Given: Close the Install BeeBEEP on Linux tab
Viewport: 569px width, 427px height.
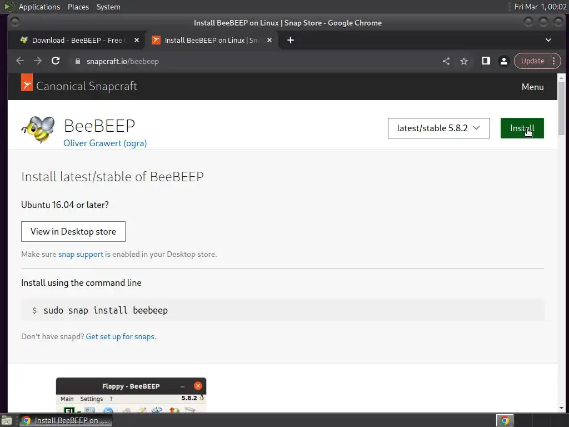Looking at the screenshot, I should 269,40.
